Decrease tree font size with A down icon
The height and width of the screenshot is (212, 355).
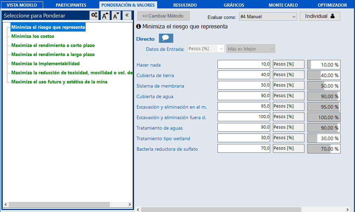pos(116,15)
